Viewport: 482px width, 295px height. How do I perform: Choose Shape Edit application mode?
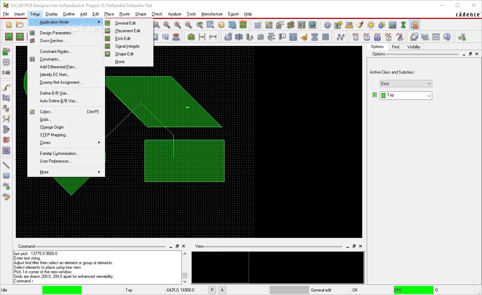[124, 54]
